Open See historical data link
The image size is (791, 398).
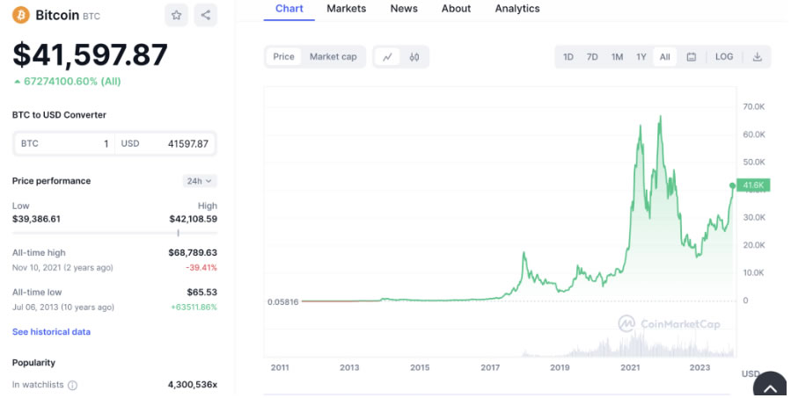(x=51, y=332)
